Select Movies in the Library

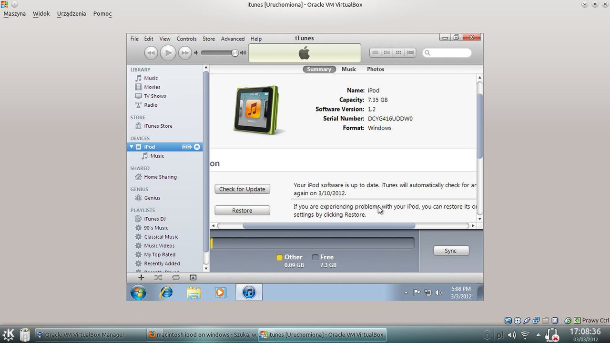tap(152, 87)
